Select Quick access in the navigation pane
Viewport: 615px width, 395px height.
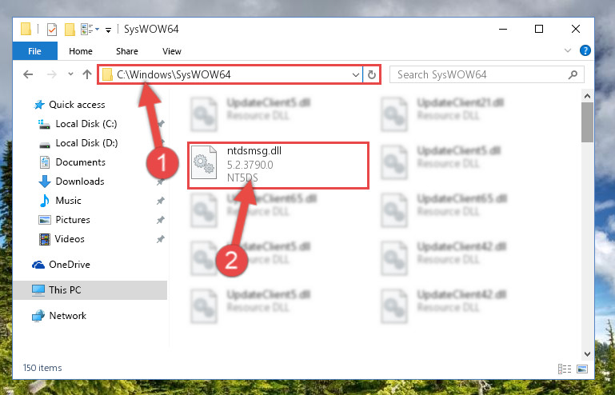(x=77, y=105)
